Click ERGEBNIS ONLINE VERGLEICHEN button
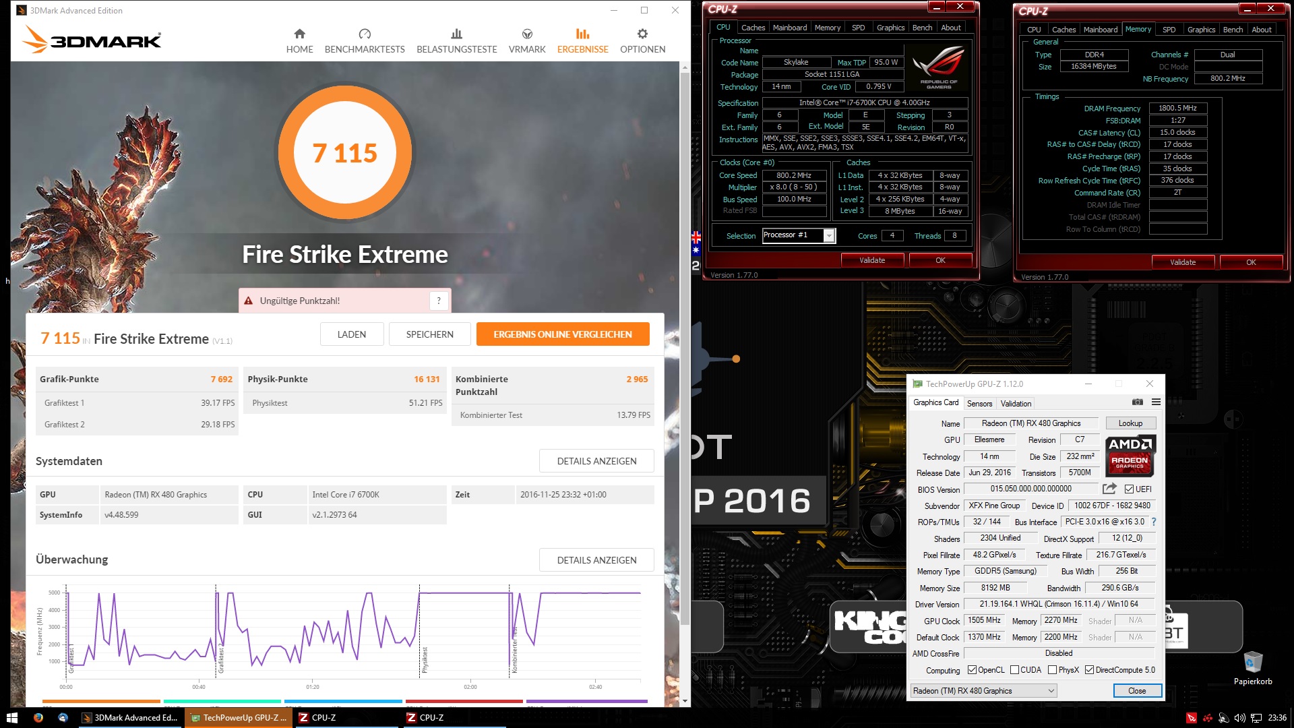The width and height of the screenshot is (1294, 728). coord(563,334)
